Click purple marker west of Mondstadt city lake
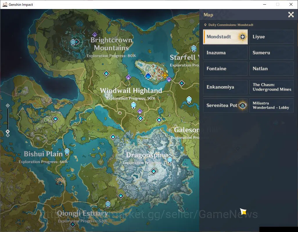Viewport: 298px width, 232px height. pos(128,77)
